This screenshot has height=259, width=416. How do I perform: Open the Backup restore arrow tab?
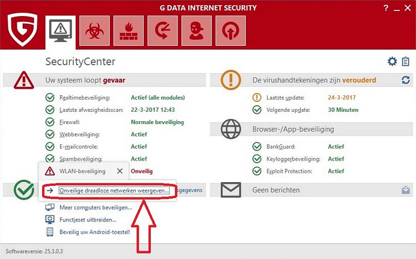click(163, 31)
